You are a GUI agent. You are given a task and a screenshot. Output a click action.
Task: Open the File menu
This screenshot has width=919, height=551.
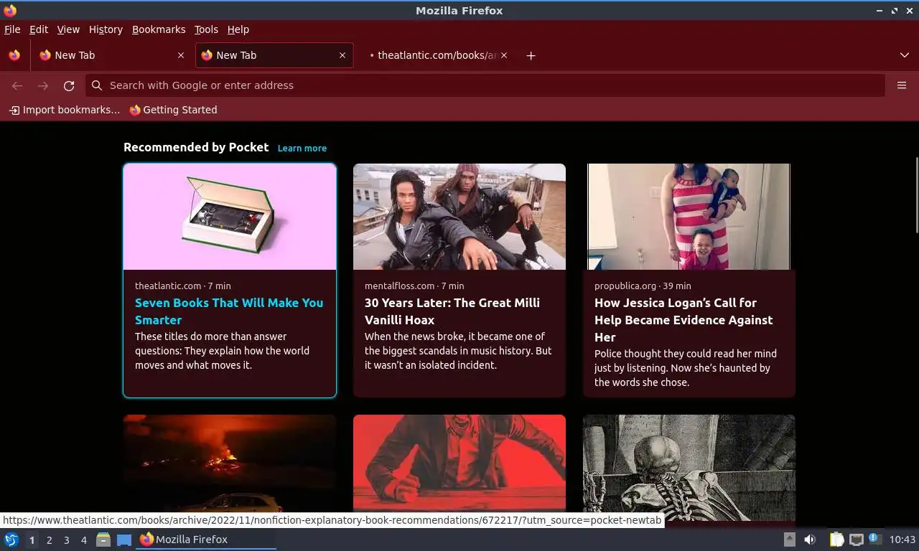click(x=12, y=29)
